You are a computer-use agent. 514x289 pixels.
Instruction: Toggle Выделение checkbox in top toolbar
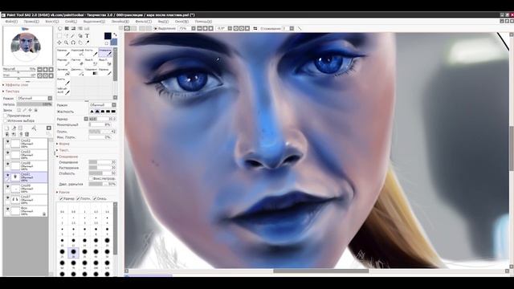click(156, 29)
